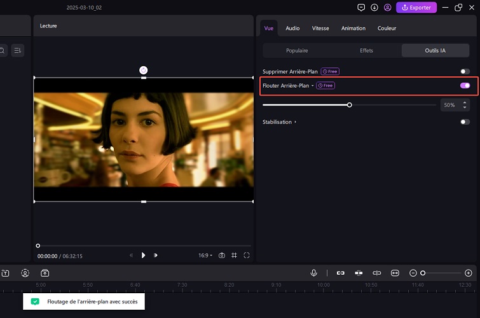The height and width of the screenshot is (318, 480).
Task: Enable the Stabilisation toggle
Action: (465, 122)
